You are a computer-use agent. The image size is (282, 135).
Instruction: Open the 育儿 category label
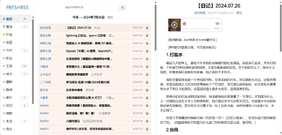pyautogui.click(x=9, y=129)
